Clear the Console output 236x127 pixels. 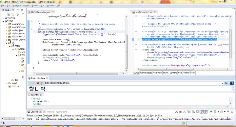point(194,112)
